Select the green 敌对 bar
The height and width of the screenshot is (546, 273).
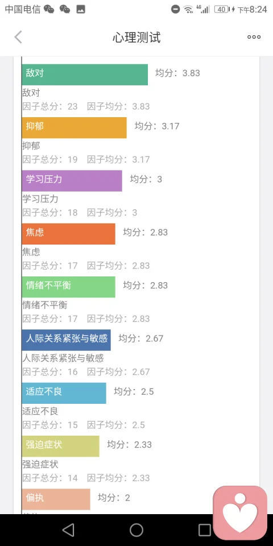pos(85,75)
